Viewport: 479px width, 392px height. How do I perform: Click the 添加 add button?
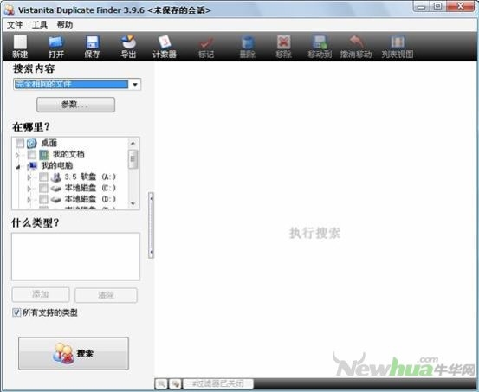point(41,294)
